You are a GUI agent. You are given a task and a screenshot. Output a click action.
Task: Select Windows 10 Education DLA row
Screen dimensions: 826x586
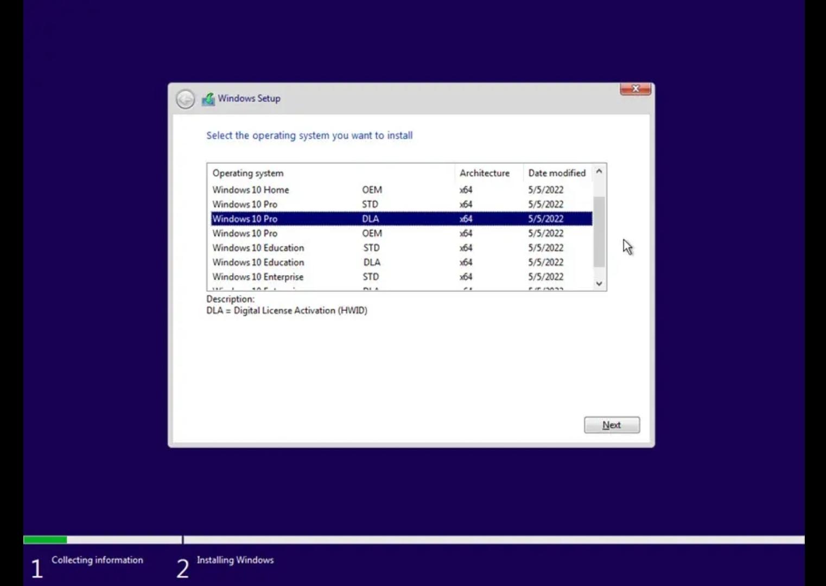[x=401, y=262]
